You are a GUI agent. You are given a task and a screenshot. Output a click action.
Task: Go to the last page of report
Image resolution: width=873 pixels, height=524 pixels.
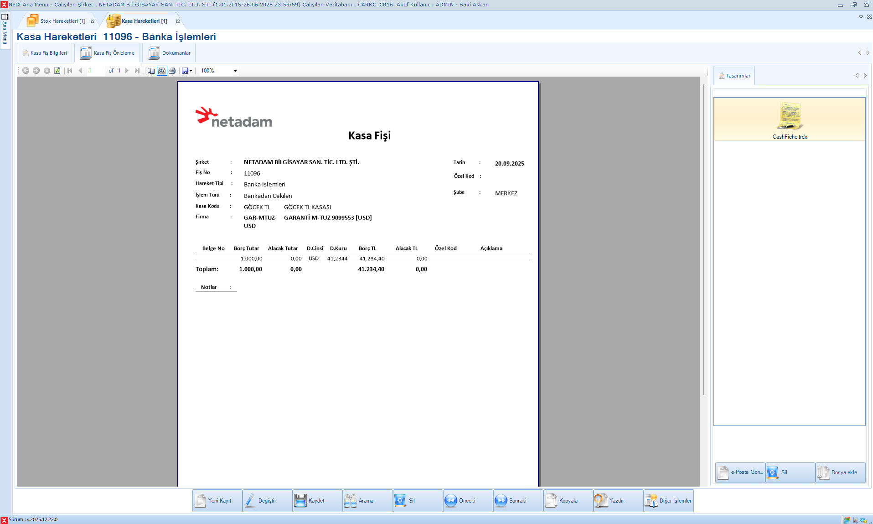(x=137, y=71)
